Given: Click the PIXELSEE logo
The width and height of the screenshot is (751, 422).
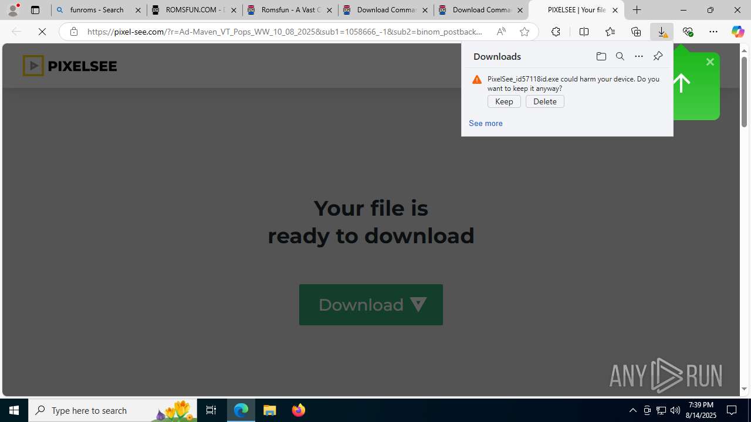Looking at the screenshot, I should point(69,66).
